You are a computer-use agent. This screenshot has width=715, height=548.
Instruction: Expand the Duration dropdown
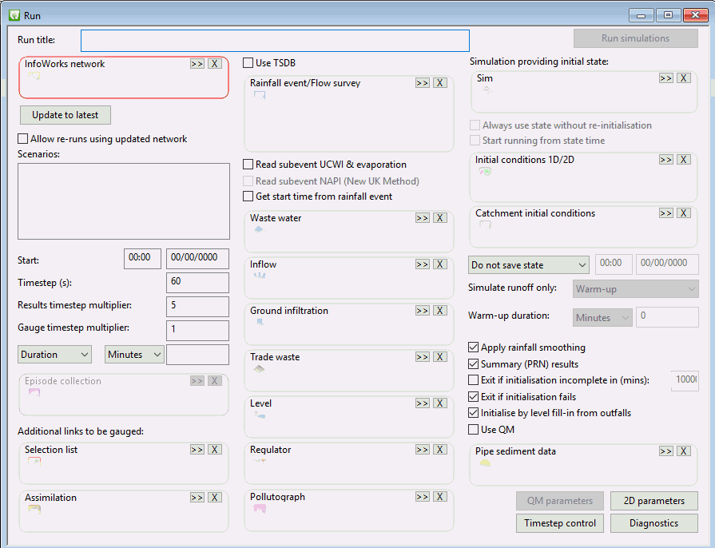coord(54,355)
